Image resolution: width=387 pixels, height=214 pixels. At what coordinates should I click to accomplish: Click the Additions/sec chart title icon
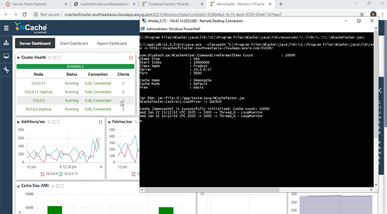click(x=18, y=122)
